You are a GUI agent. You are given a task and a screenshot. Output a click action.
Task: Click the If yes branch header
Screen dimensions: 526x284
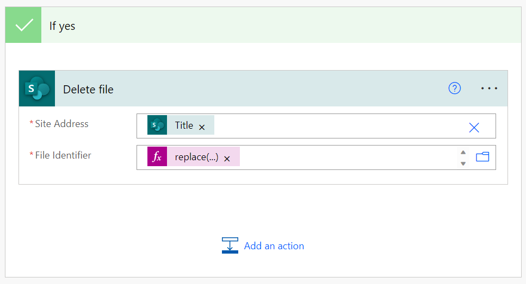click(x=272, y=26)
